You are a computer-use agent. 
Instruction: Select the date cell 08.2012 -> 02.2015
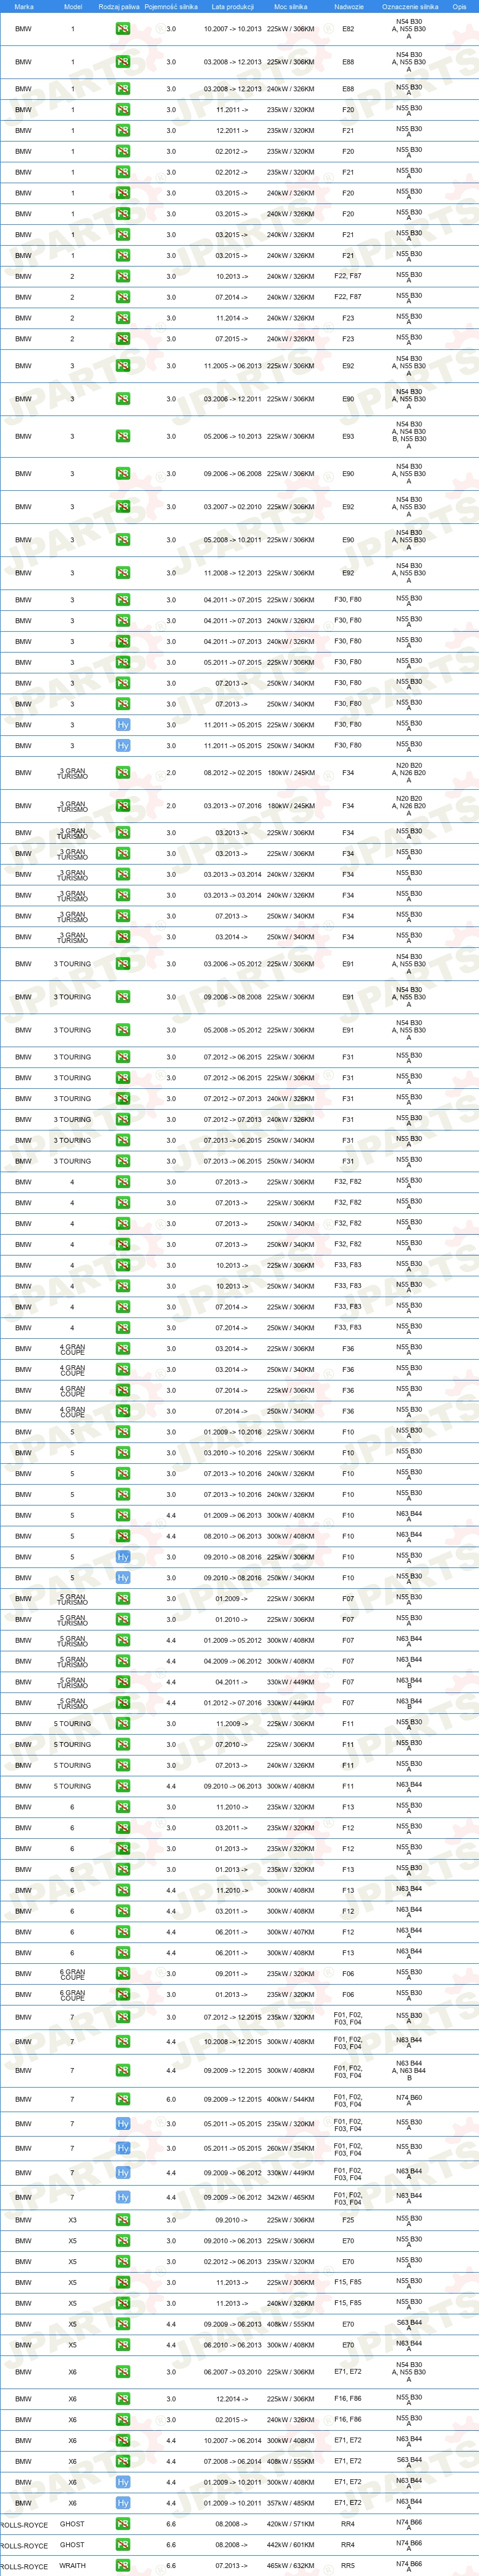coord(232,773)
